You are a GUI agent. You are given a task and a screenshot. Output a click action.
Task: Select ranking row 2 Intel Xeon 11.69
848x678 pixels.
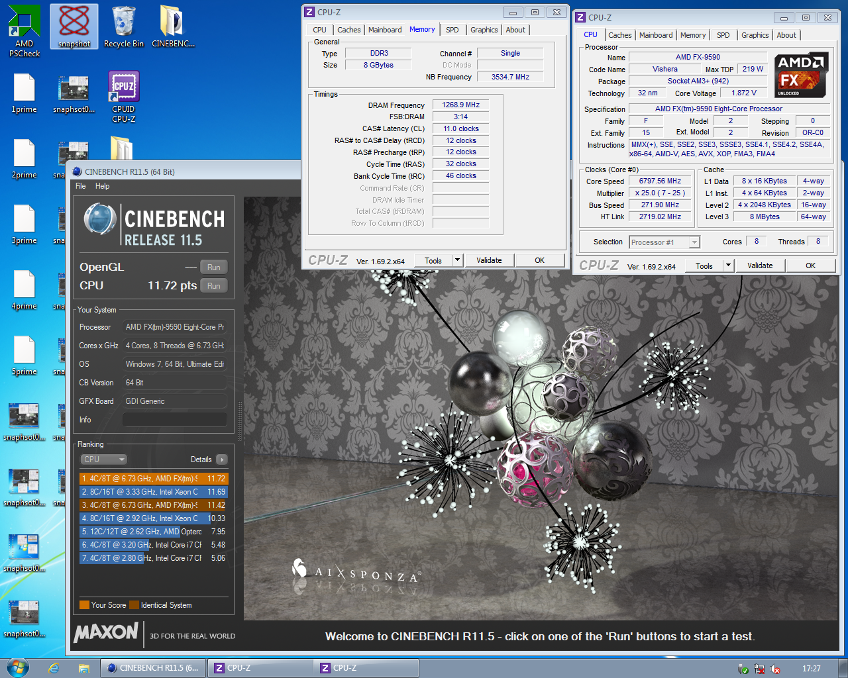(154, 491)
